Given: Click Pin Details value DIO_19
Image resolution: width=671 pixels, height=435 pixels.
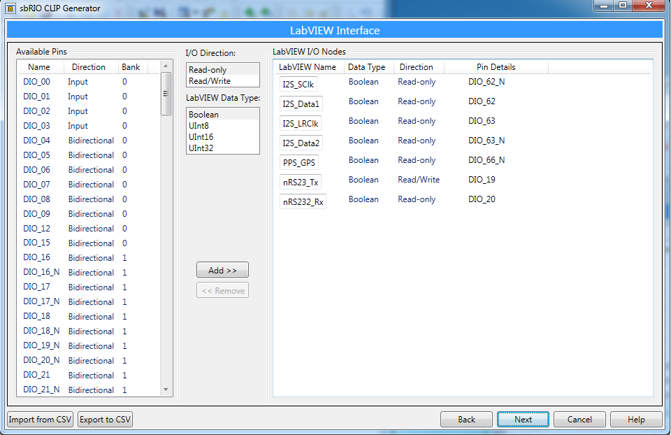Looking at the screenshot, I should coord(482,180).
